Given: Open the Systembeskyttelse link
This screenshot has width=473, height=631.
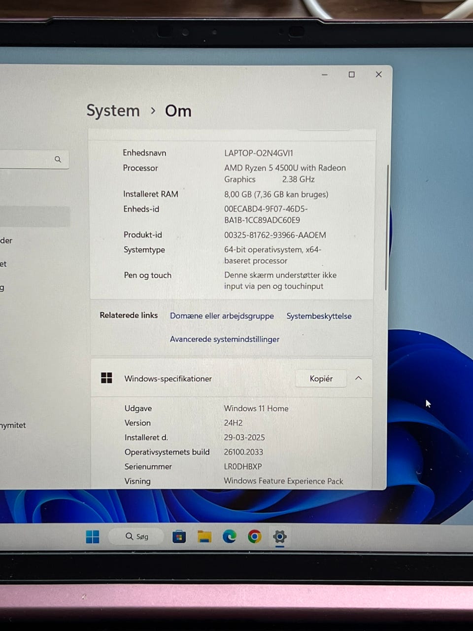Looking at the screenshot, I should pyautogui.click(x=319, y=316).
